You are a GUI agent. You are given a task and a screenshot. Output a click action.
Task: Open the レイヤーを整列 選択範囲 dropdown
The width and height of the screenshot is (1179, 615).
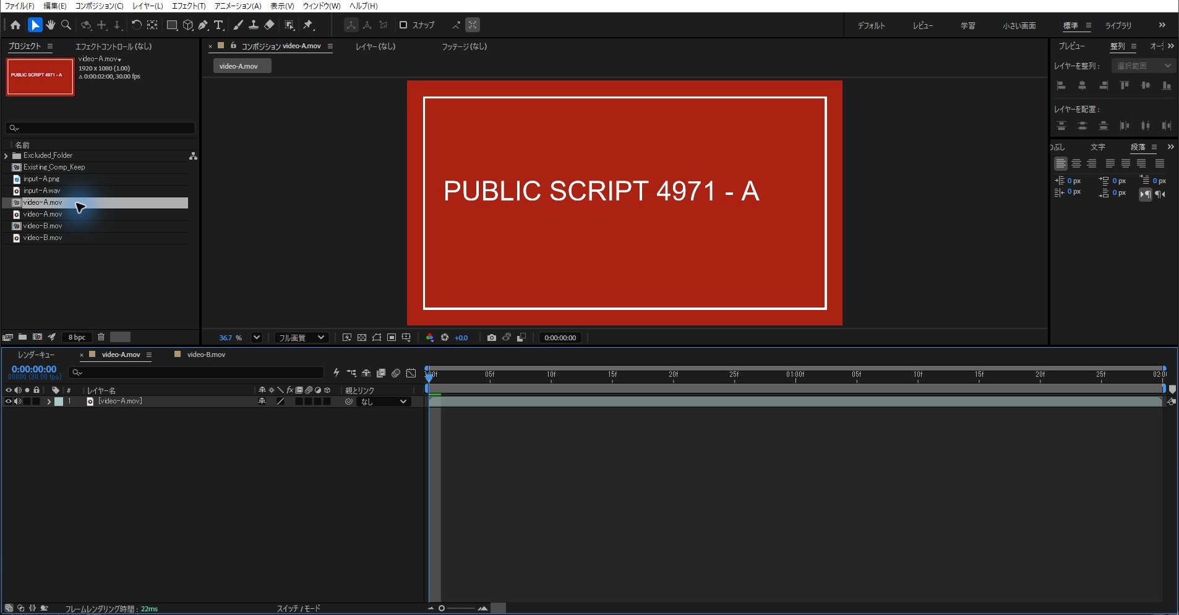point(1143,66)
